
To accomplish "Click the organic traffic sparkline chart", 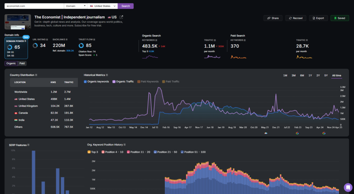I will (x=212, y=57).
